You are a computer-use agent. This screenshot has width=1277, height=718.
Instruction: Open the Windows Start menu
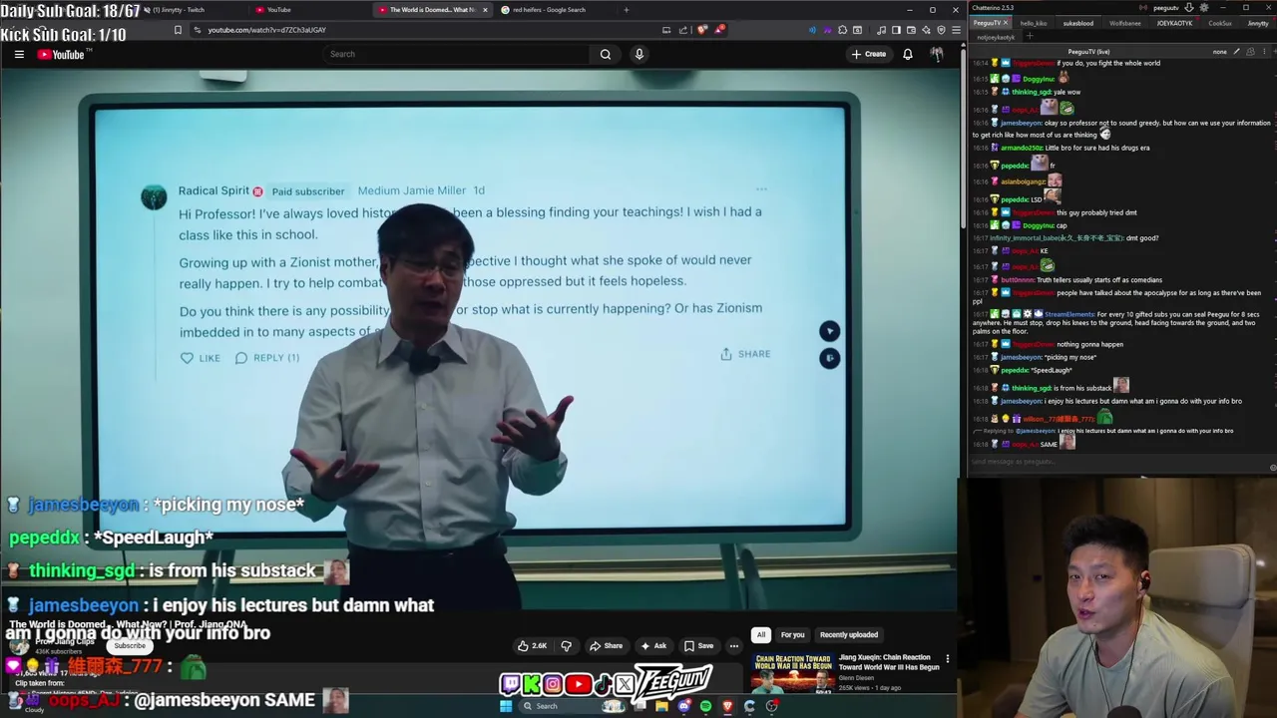click(x=506, y=706)
